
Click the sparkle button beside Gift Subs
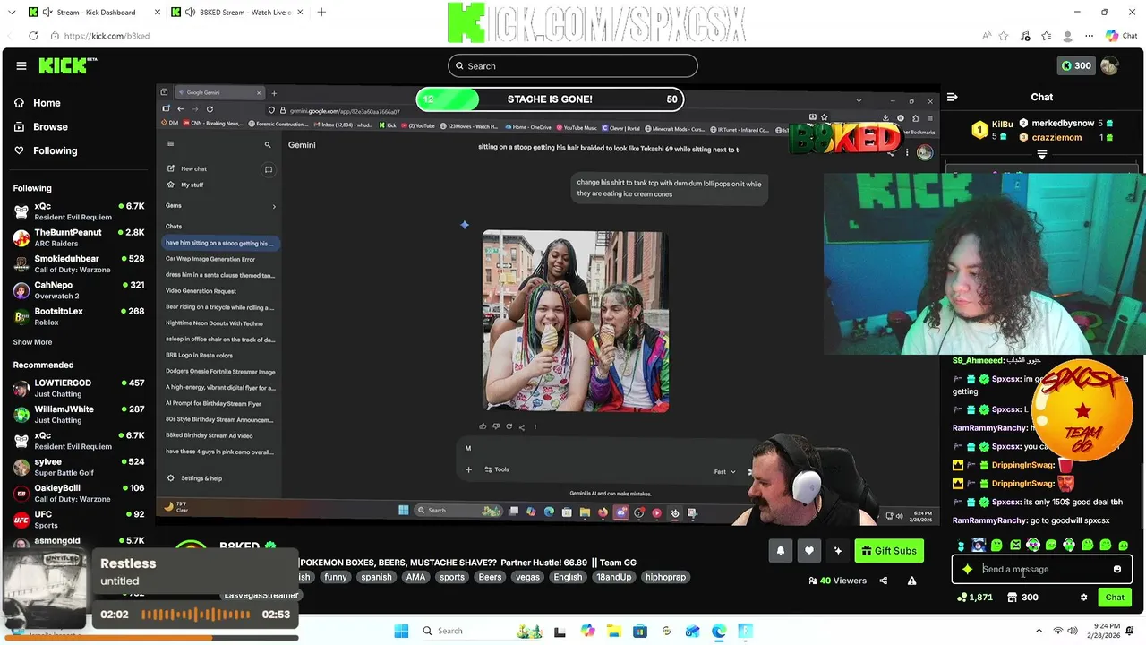click(838, 551)
